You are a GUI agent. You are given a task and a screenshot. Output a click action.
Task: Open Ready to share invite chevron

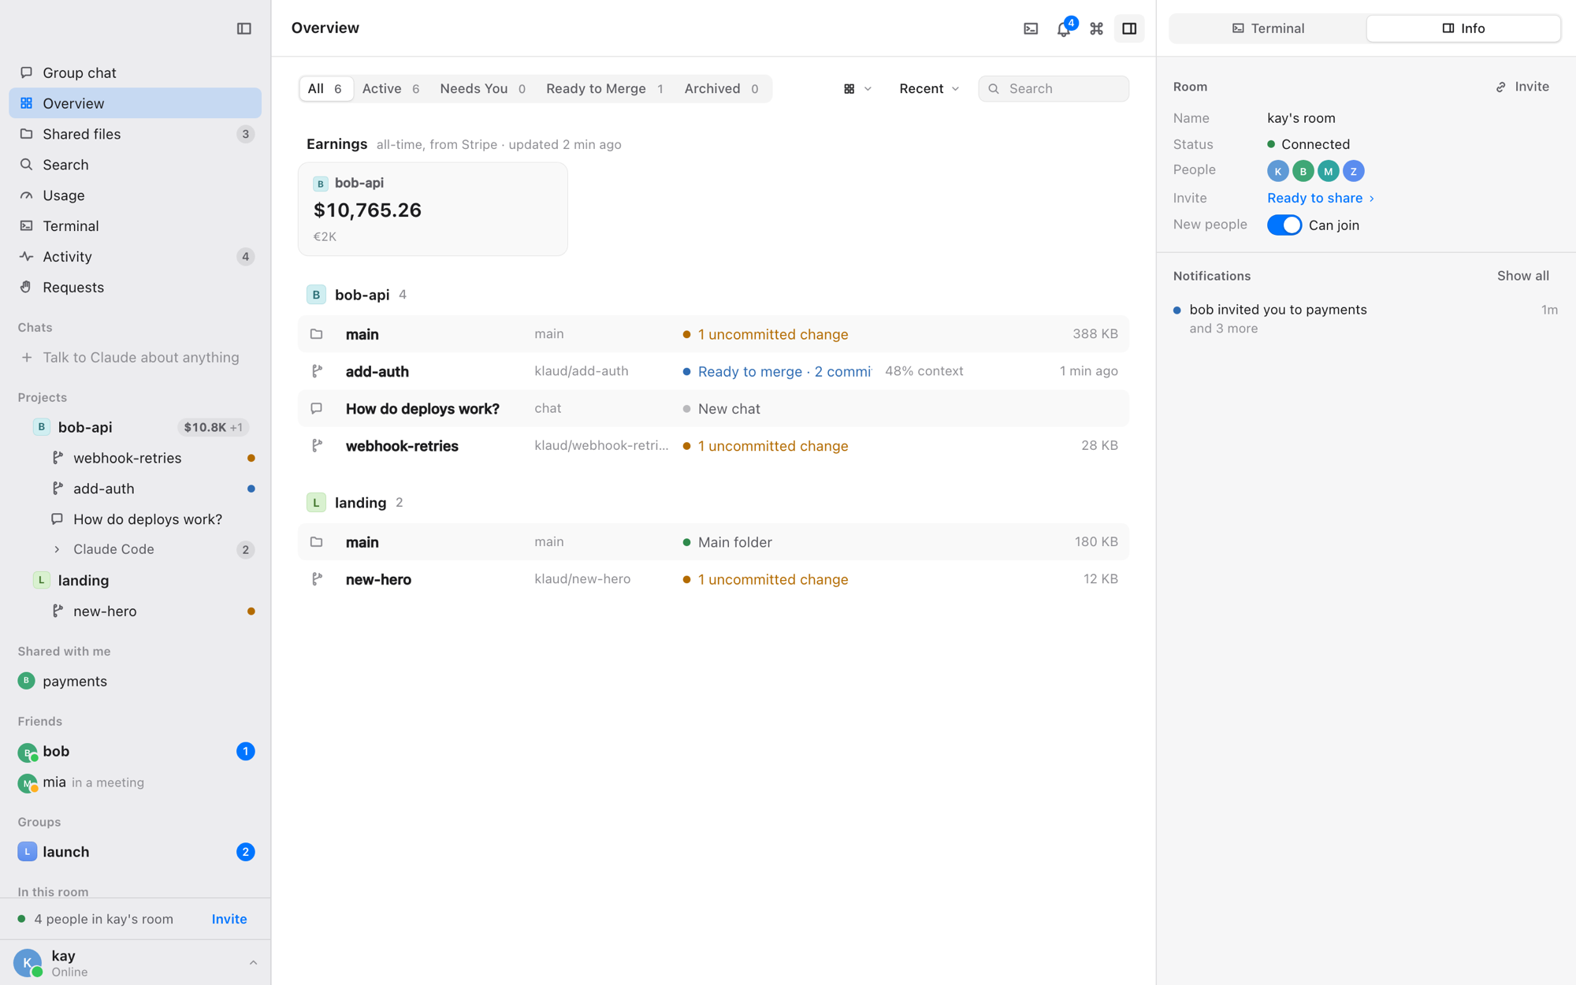click(x=1372, y=199)
